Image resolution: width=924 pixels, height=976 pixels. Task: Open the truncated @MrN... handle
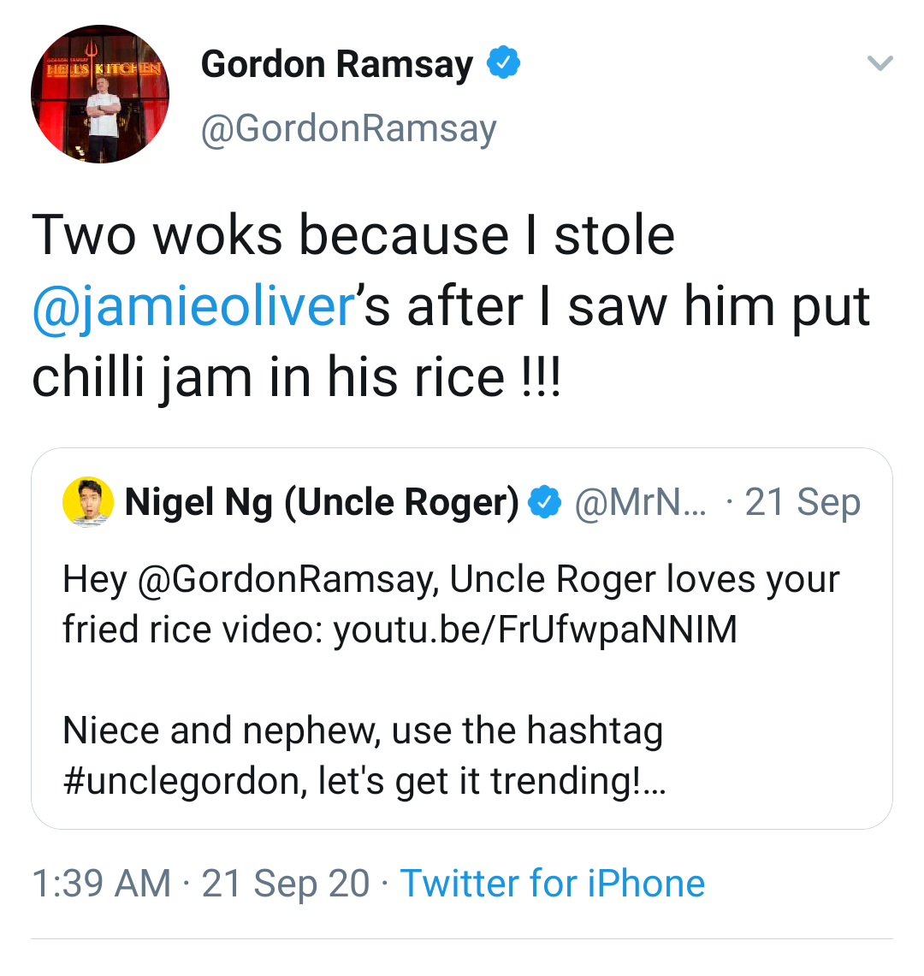coord(641,502)
